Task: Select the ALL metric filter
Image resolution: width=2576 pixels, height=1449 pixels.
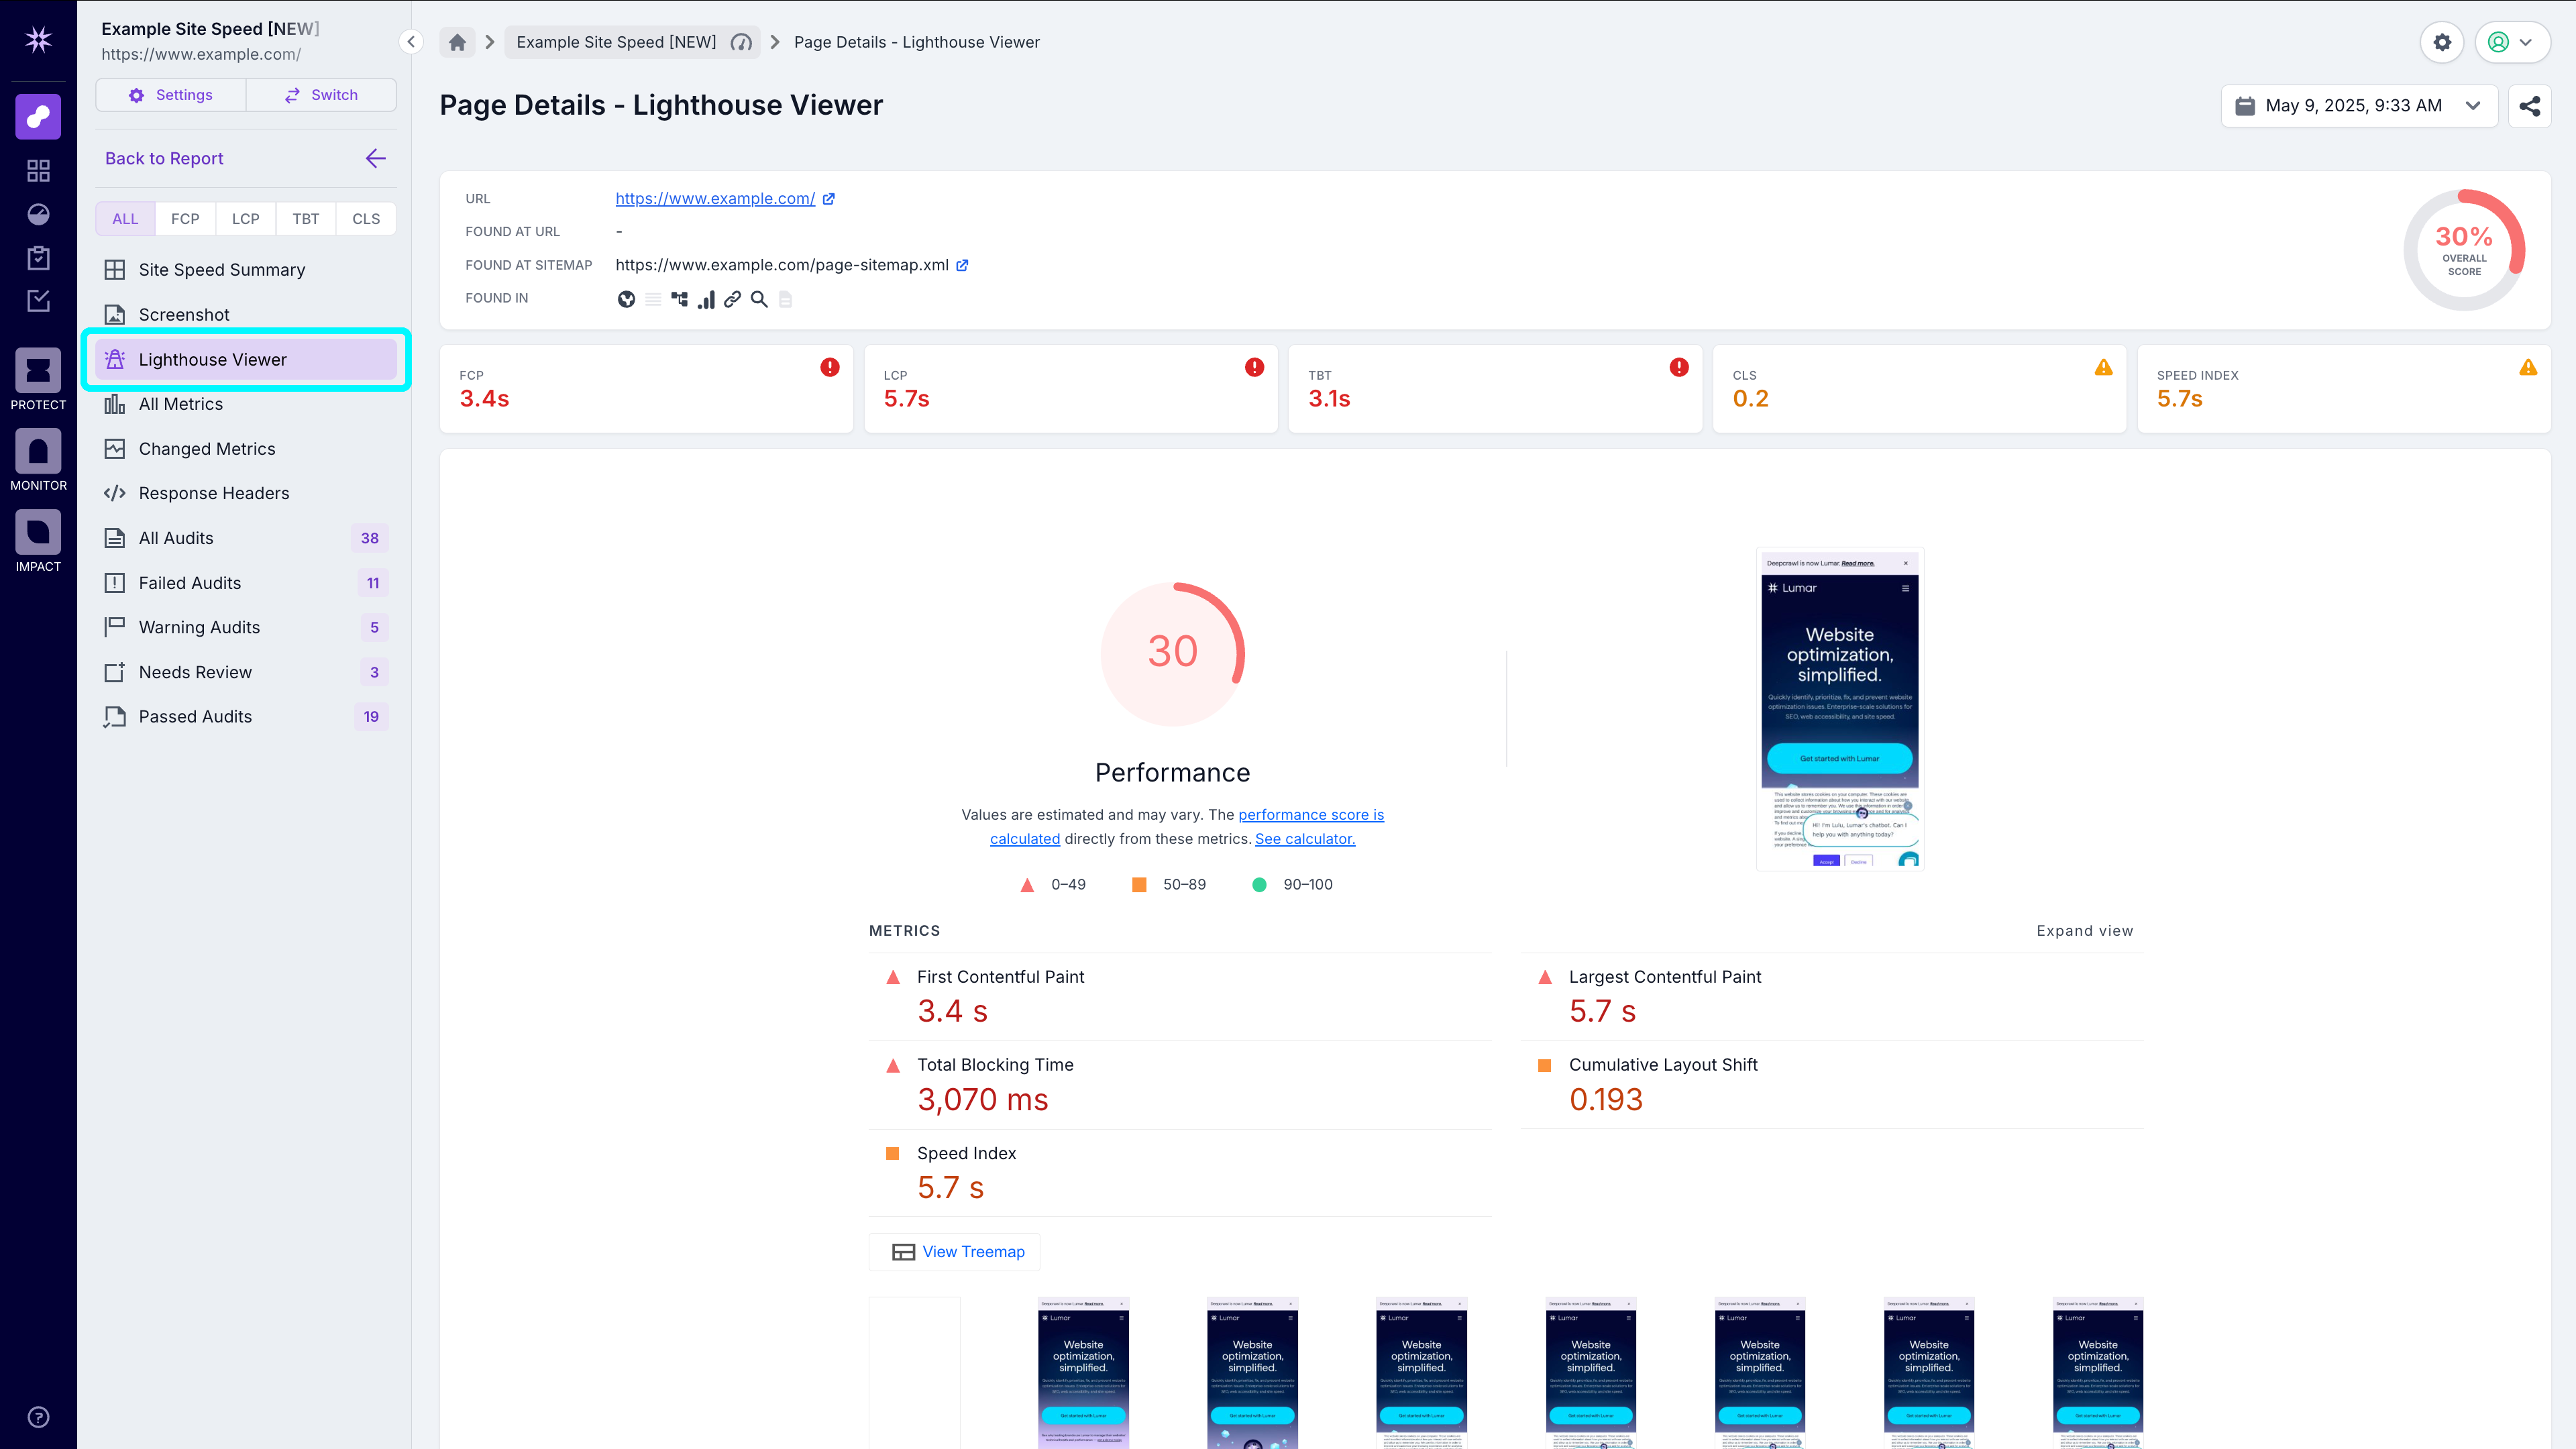Action: (125, 219)
